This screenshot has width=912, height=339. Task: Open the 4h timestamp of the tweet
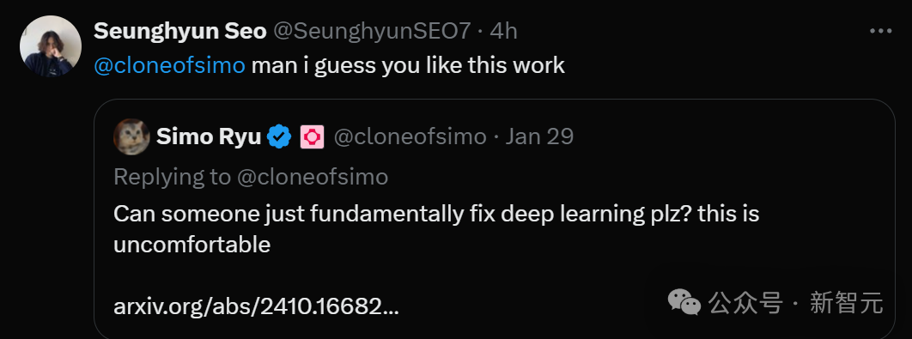[x=503, y=31]
